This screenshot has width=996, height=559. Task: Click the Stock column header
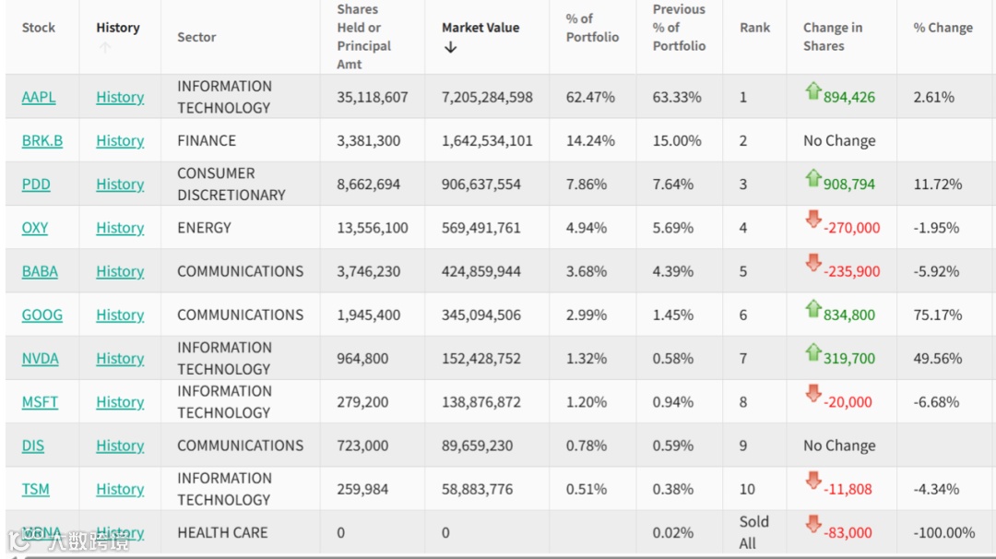(x=39, y=28)
